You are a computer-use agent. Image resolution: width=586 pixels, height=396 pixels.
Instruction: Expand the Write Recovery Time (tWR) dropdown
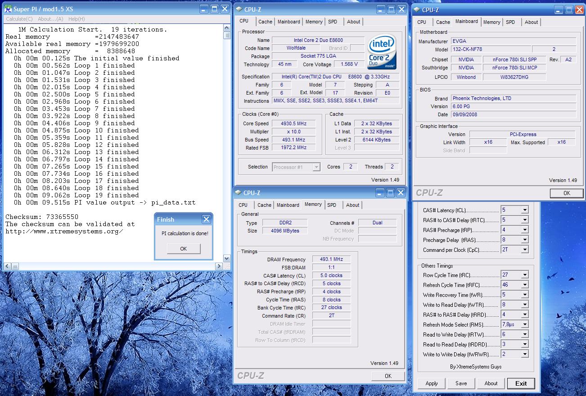pos(524,295)
